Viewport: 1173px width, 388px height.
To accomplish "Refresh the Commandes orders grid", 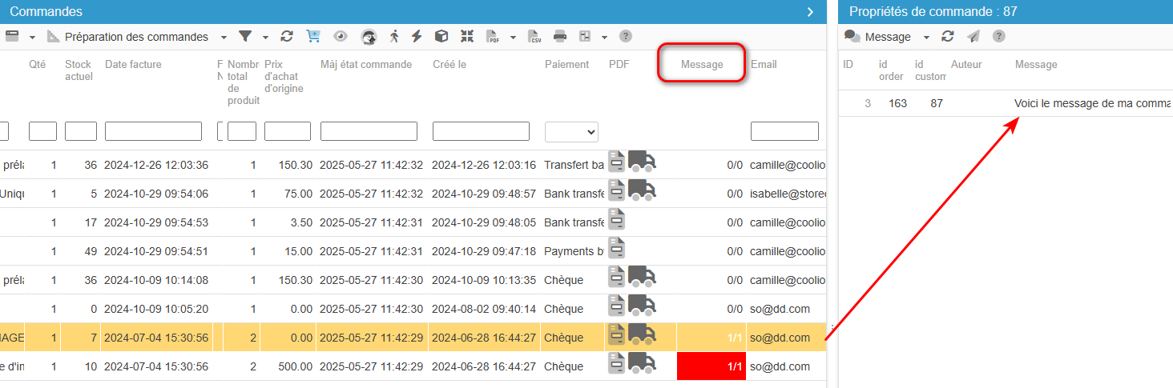I will click(x=287, y=36).
